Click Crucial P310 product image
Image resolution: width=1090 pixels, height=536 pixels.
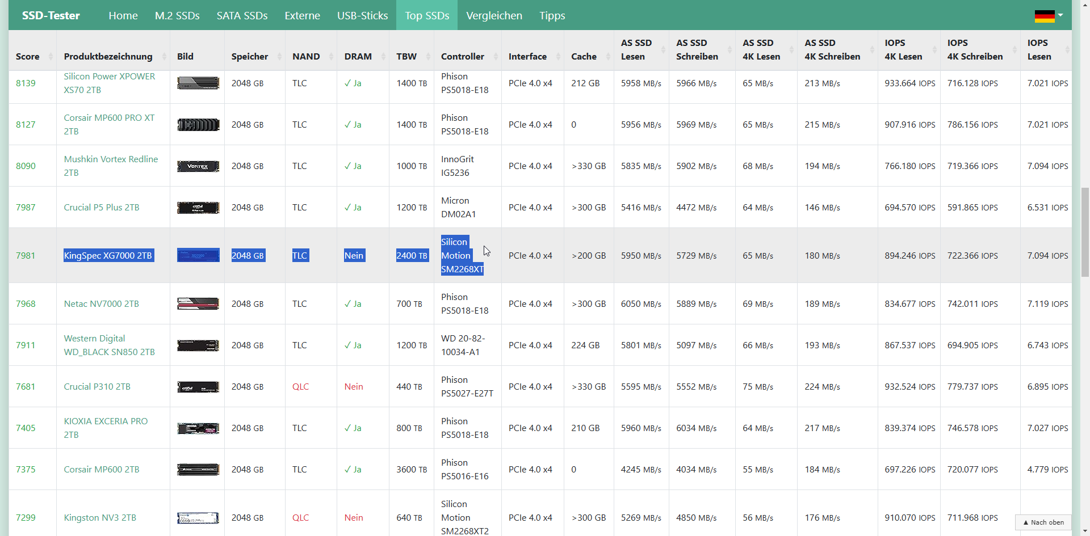tap(198, 387)
